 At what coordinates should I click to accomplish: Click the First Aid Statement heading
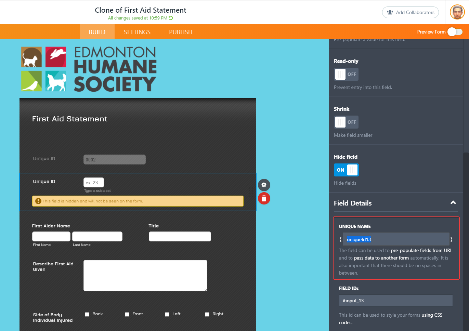(x=70, y=119)
